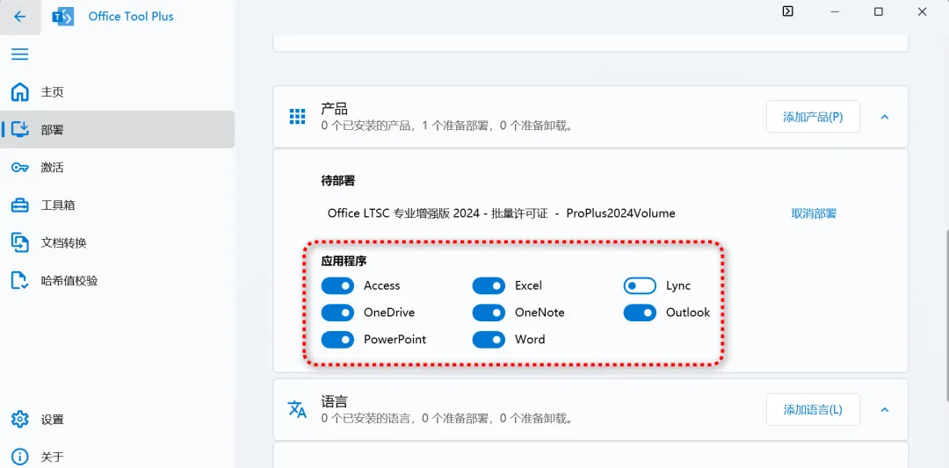Switch off the Outlook toggle
Image resolution: width=949 pixels, height=468 pixels.
pos(640,313)
